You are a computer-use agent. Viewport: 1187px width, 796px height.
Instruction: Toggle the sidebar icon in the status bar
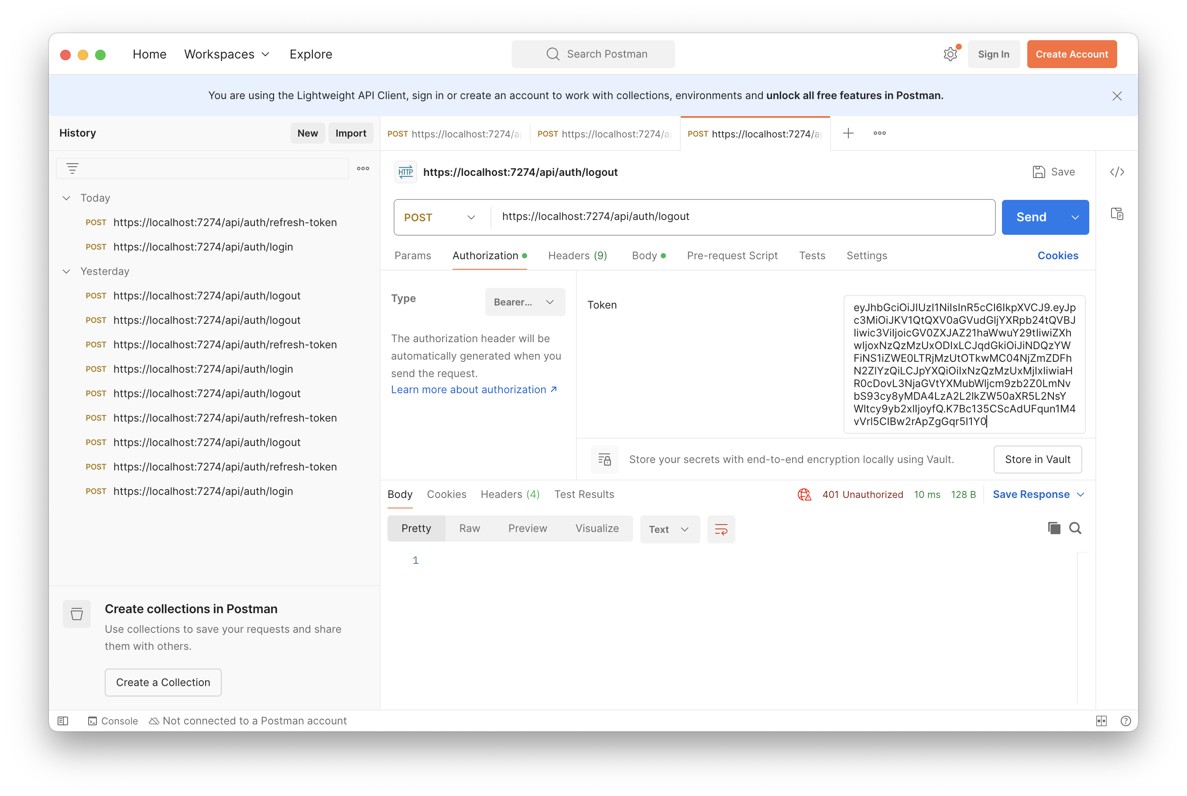[63, 721]
